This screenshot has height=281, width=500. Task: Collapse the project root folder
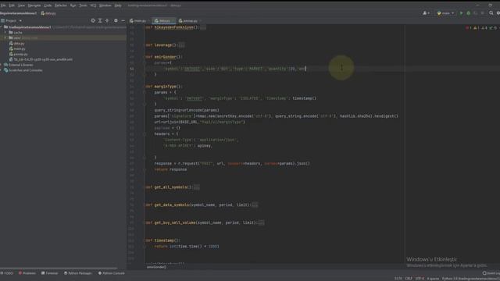point(2,27)
